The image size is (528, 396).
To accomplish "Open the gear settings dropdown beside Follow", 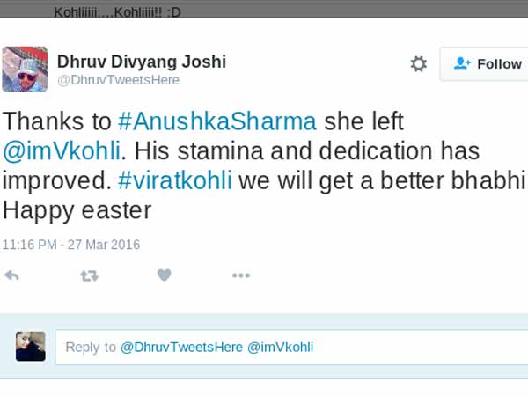I will tap(419, 63).
